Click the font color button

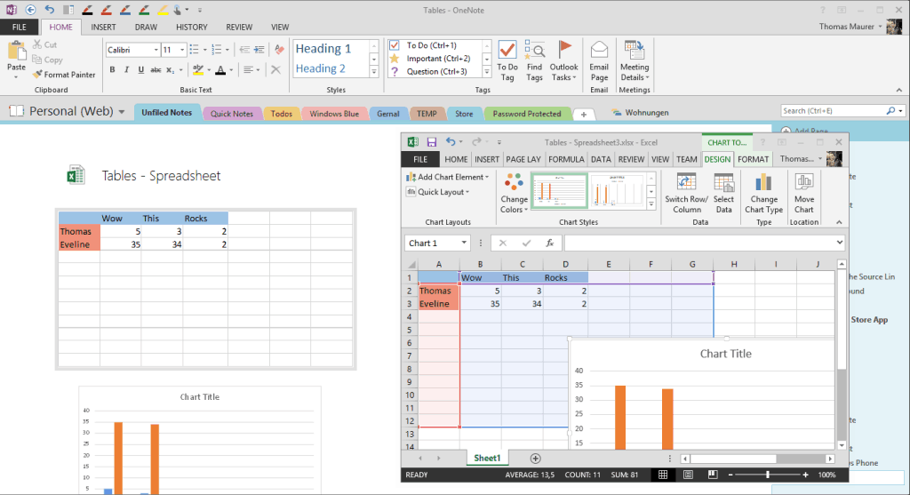(220, 69)
